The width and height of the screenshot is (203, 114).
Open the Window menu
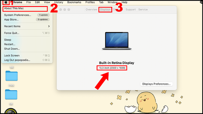pyautogui.click(x=113, y=2)
